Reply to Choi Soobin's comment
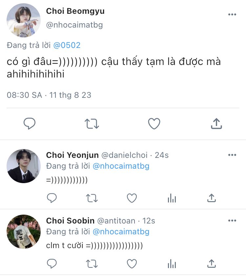This screenshot has height=276, width=246. [52, 264]
